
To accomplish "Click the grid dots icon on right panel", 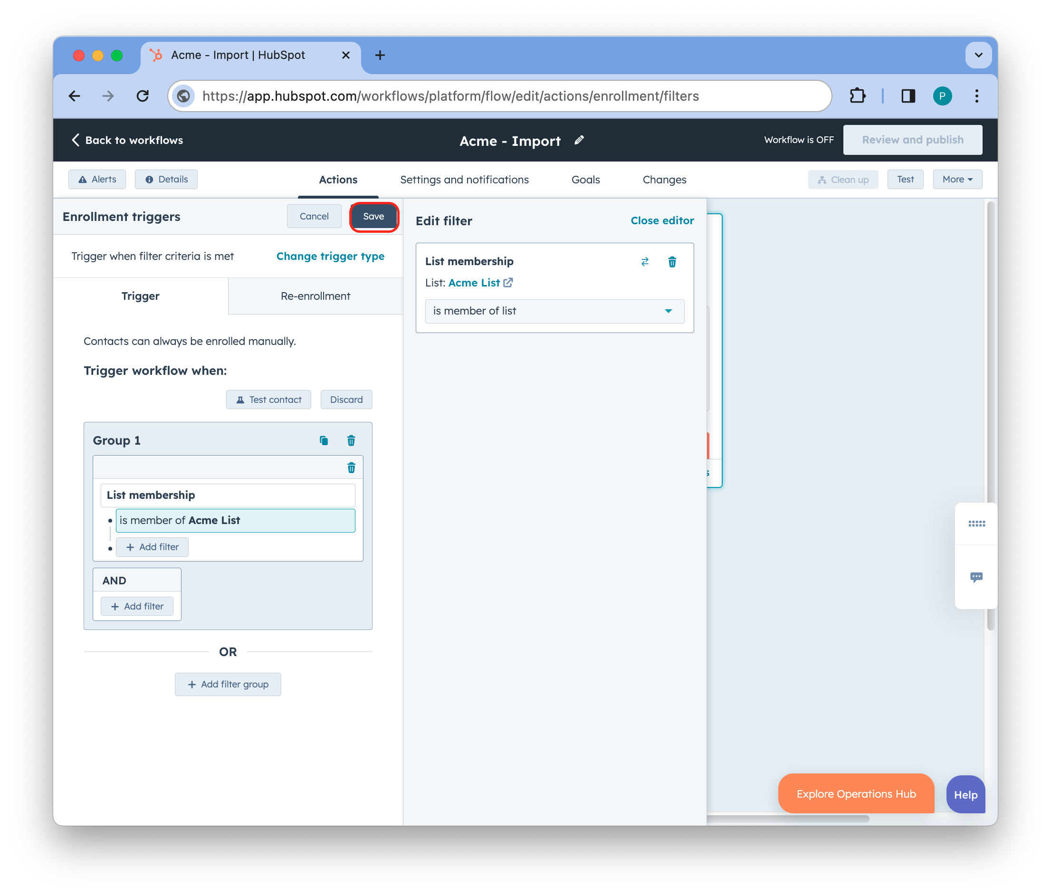I will click(x=976, y=524).
